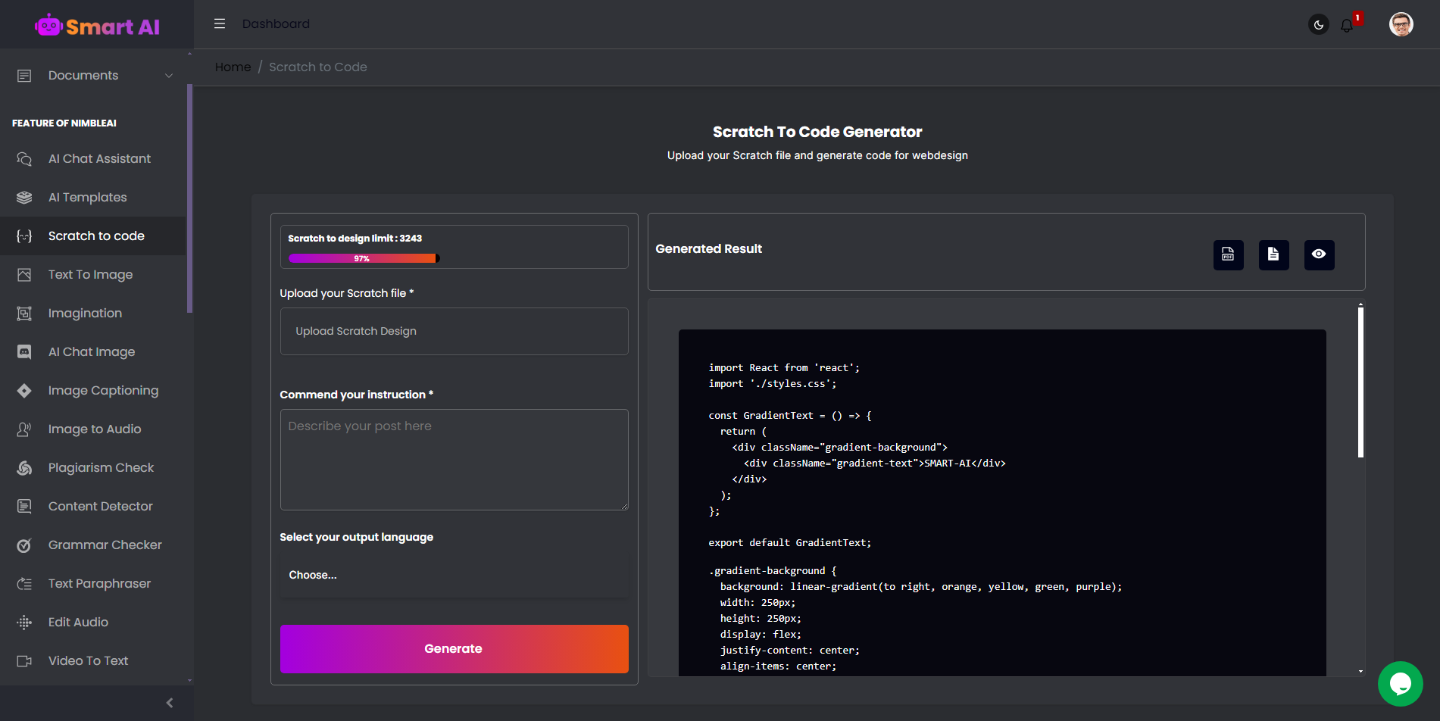Open AI Chat Assistant in sidebar
This screenshot has height=721, width=1440.
point(99,159)
